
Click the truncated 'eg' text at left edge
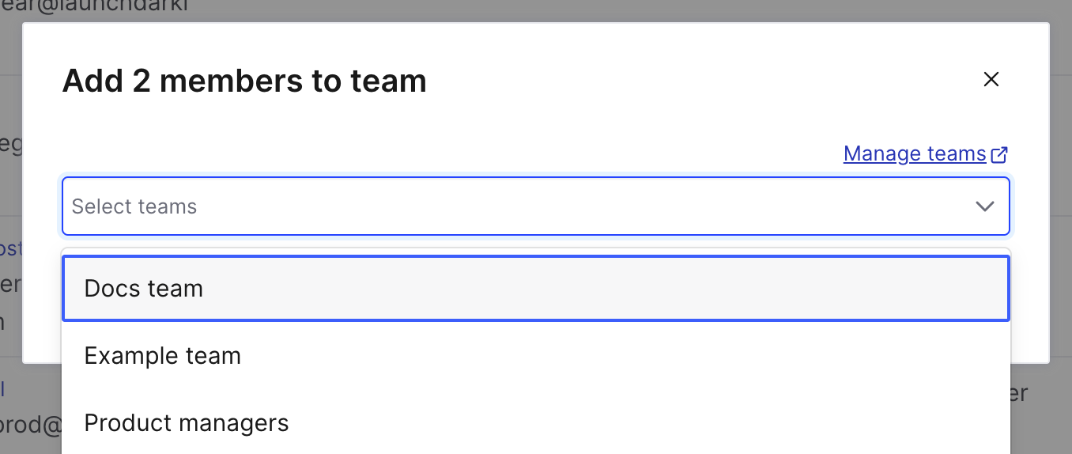(x=10, y=145)
